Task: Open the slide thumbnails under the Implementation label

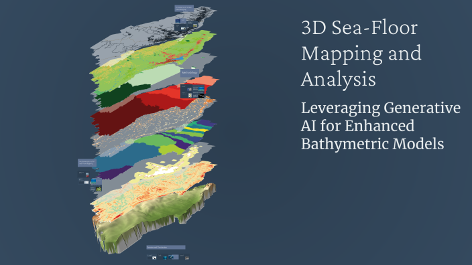Action: tap(90, 181)
